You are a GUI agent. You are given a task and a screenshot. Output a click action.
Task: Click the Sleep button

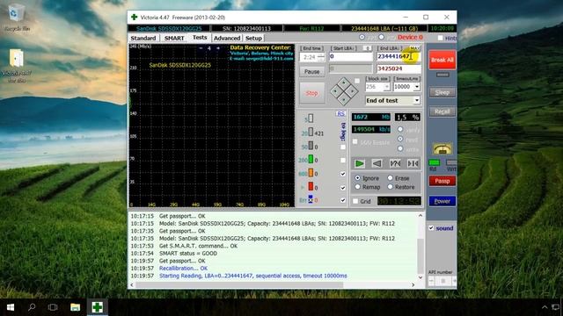pyautogui.click(x=442, y=92)
